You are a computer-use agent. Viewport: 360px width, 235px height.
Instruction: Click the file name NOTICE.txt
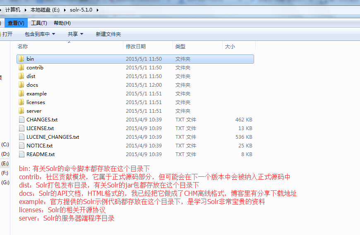[39, 146]
